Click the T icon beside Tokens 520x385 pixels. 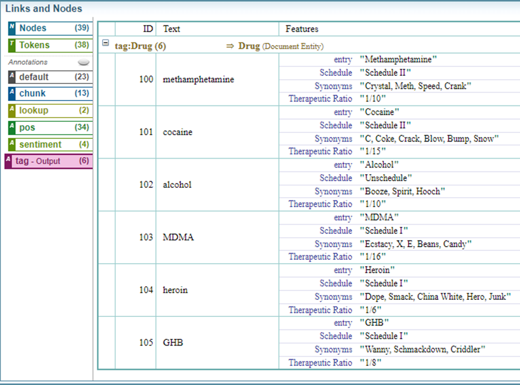12,45
